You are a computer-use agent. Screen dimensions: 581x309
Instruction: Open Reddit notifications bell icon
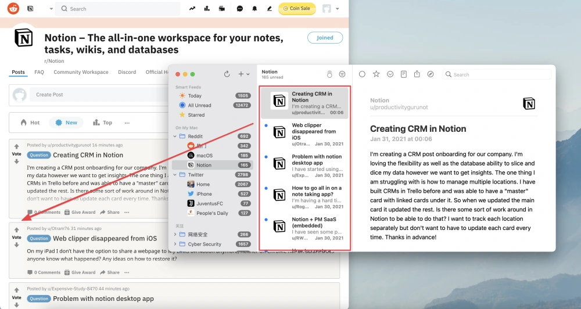coord(254,9)
